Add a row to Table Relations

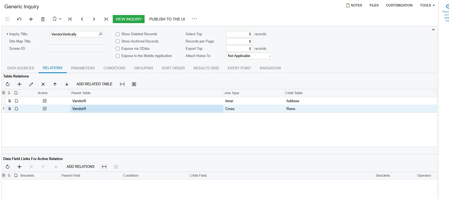[19, 84]
